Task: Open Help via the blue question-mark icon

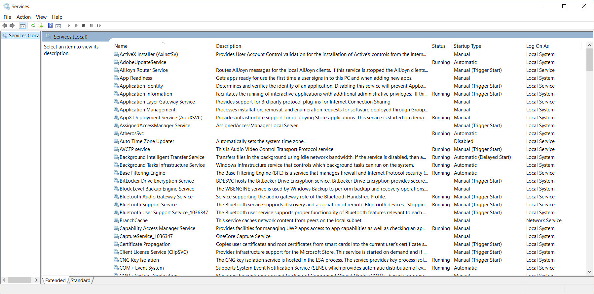Action: pos(50,25)
